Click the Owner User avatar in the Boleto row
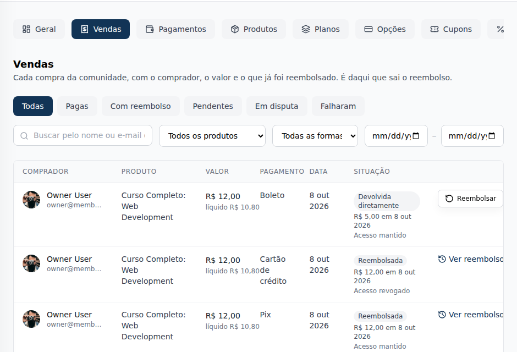Image resolution: width=517 pixels, height=352 pixels. 31,200
